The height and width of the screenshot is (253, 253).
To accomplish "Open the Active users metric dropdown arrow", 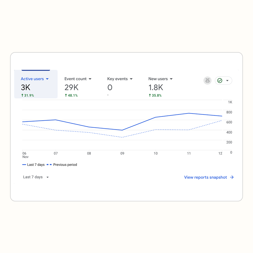I will coord(47,79).
